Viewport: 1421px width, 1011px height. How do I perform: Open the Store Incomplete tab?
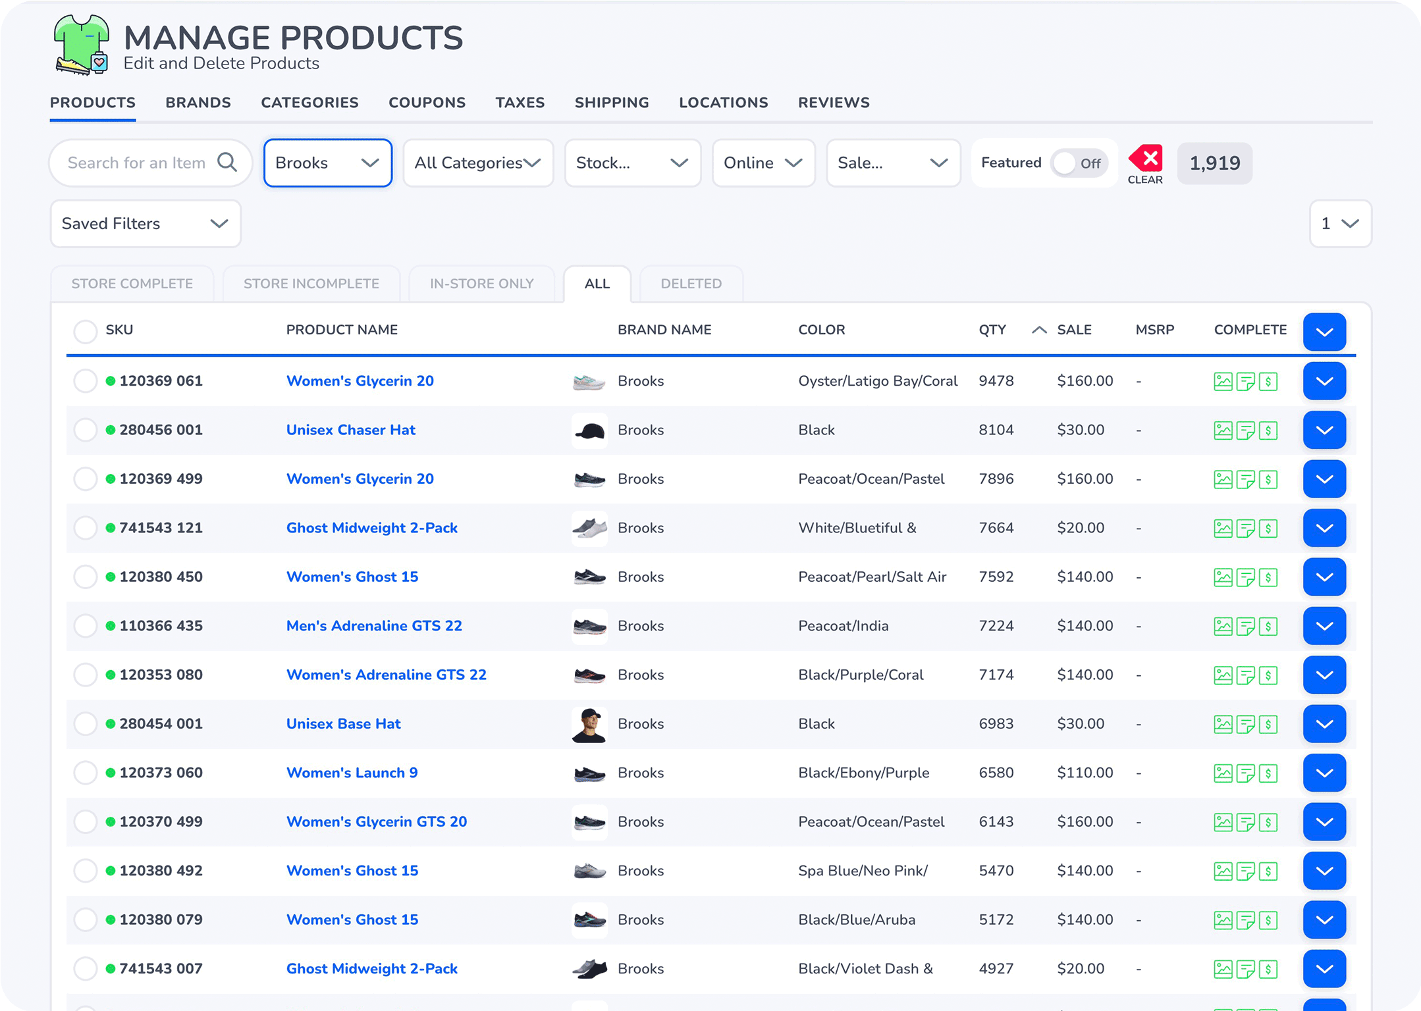click(x=311, y=284)
